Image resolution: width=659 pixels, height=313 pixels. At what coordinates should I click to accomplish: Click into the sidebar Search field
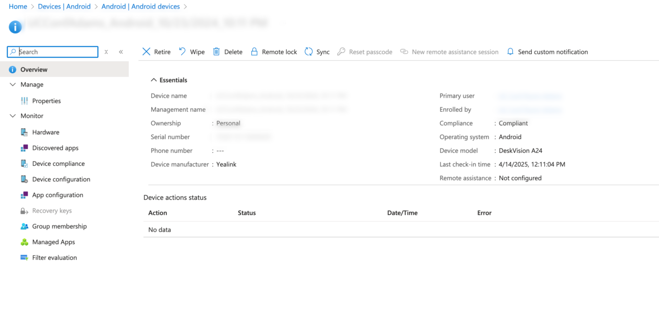click(57, 52)
